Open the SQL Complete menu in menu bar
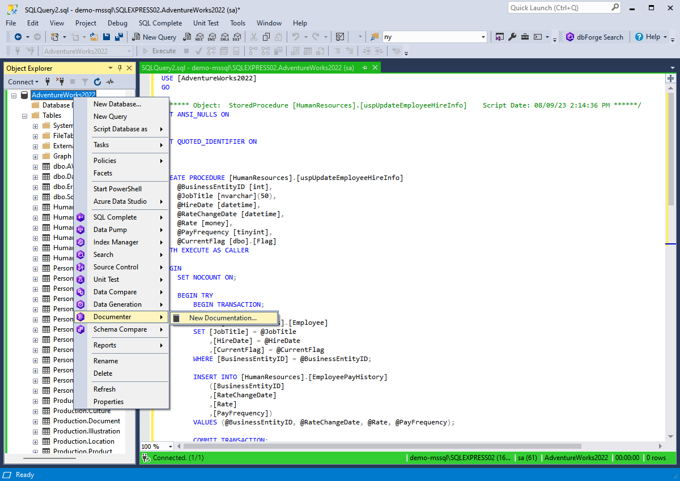680x481 pixels. [160, 23]
